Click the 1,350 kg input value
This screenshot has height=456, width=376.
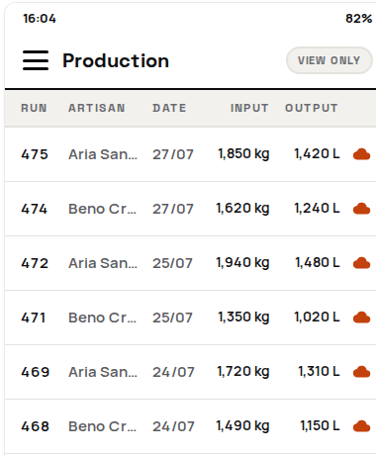(243, 318)
